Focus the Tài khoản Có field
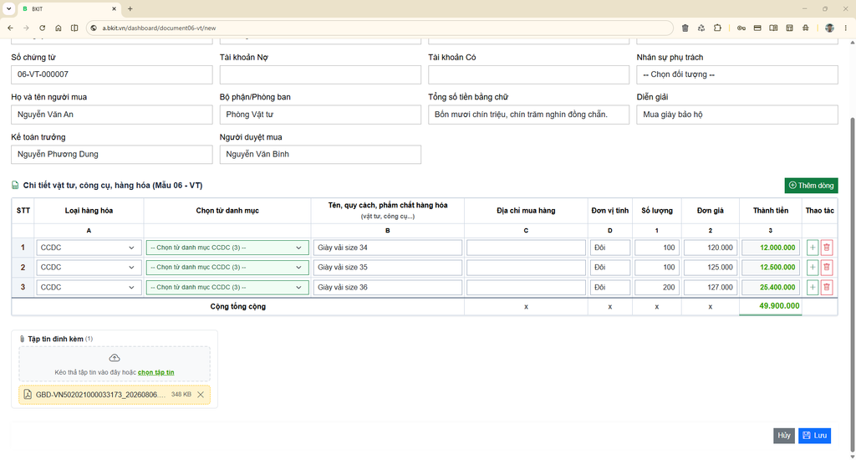Image resolution: width=856 pixels, height=460 pixels. [528, 74]
